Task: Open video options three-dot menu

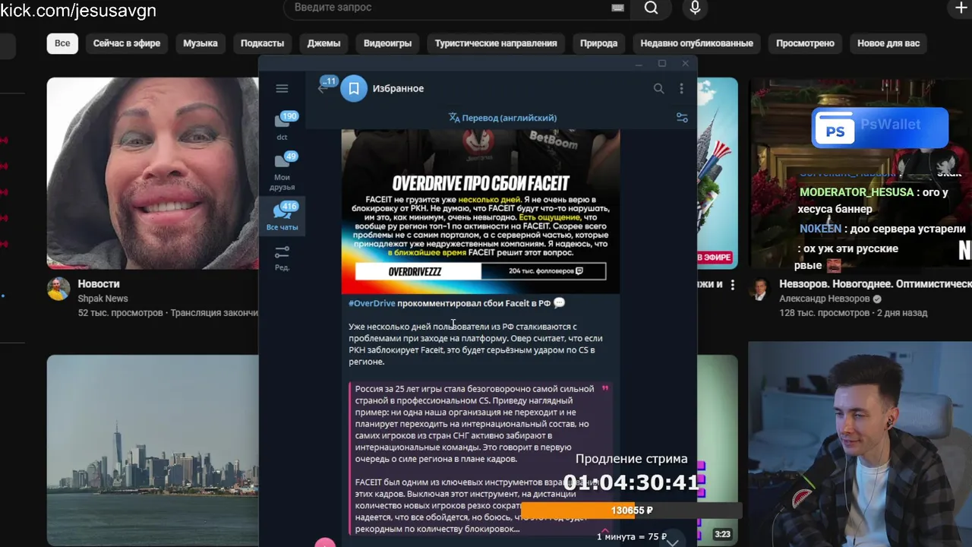Action: tap(733, 285)
